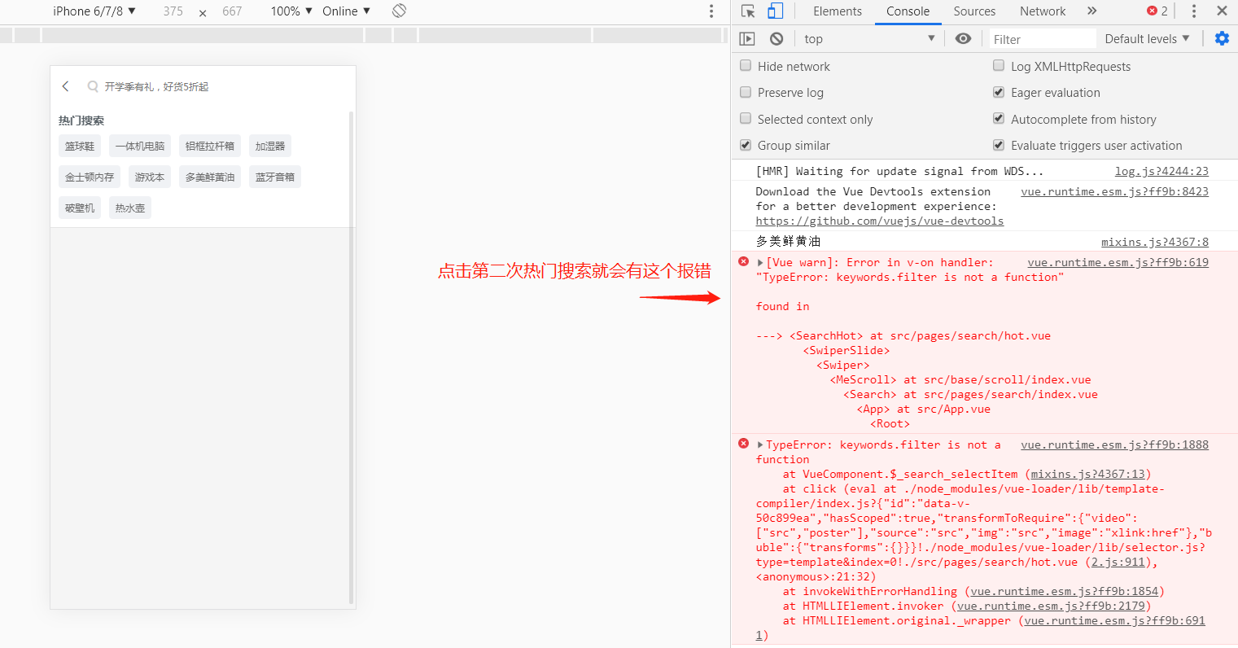
Task: Open the top context selector dropdown
Action: [869, 38]
